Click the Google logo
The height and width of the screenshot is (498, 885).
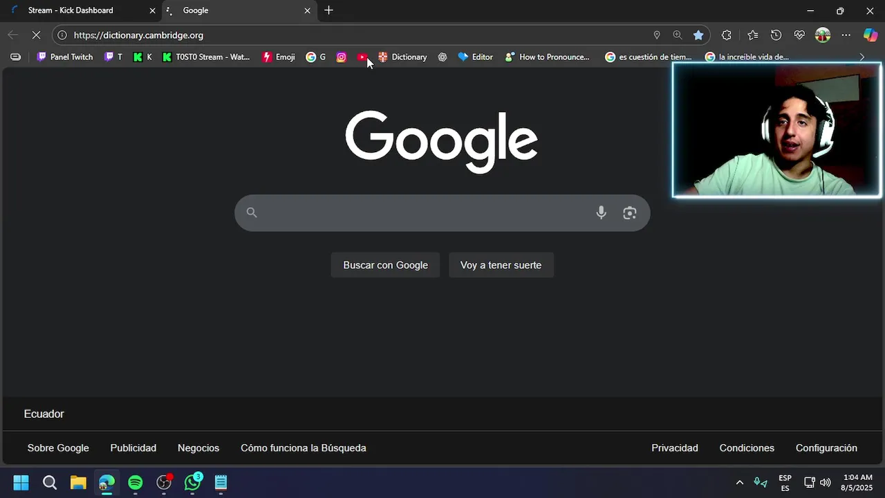coord(442,141)
